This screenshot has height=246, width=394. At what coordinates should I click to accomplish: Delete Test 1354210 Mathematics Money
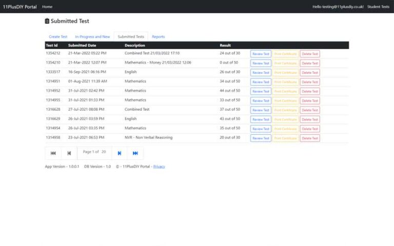pos(310,64)
